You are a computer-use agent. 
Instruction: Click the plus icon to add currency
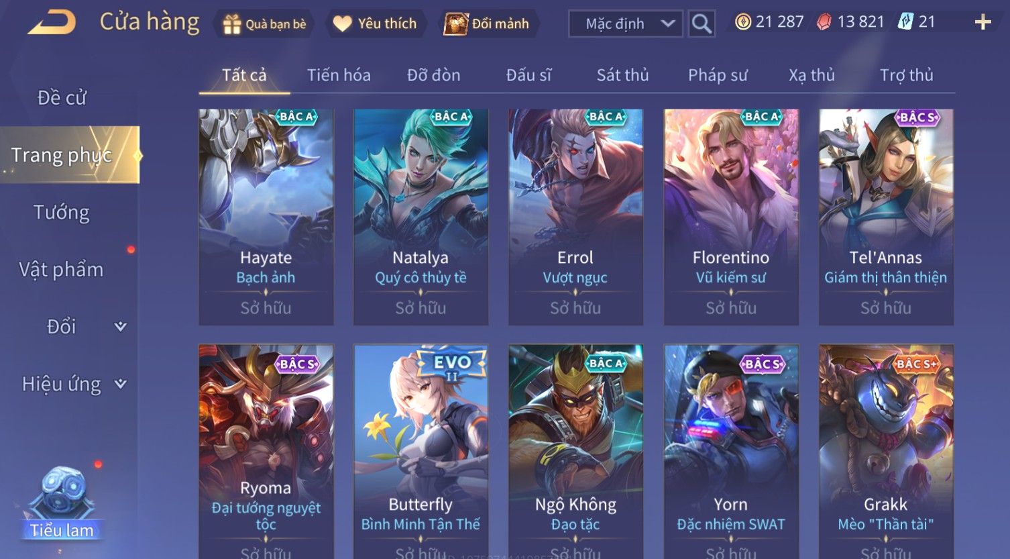[983, 23]
